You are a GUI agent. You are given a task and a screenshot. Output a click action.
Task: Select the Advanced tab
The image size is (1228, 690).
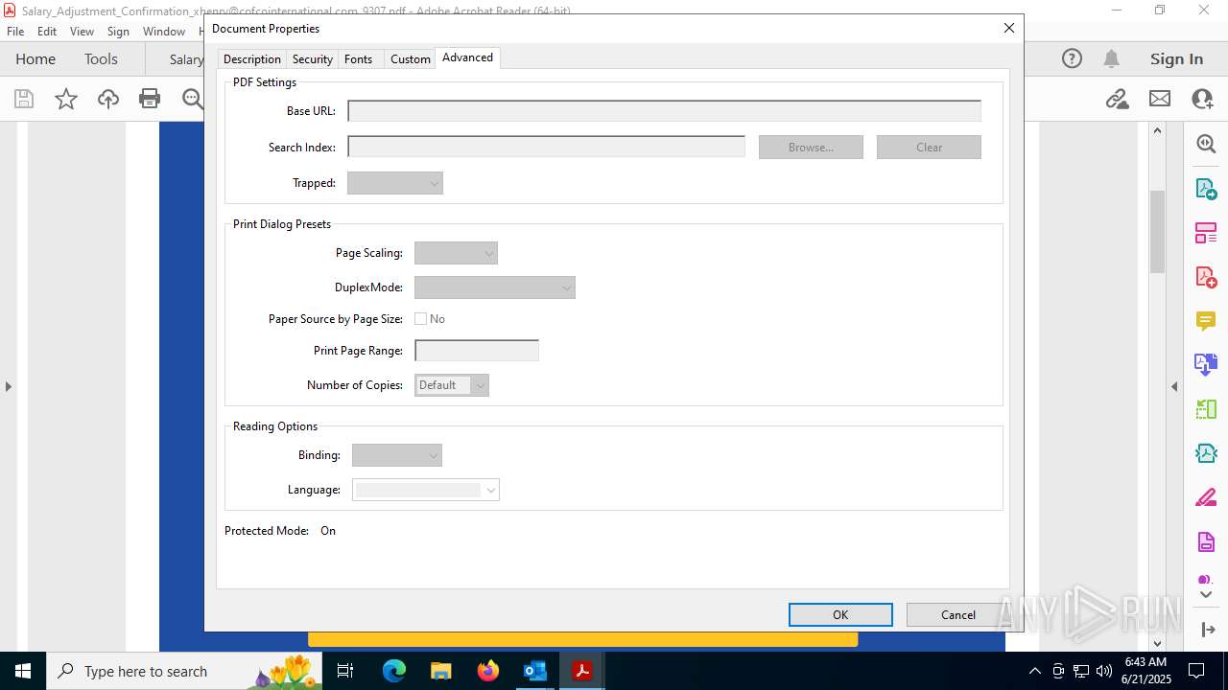467,57
